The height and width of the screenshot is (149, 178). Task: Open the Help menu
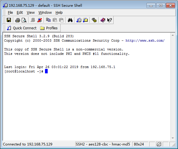click(59, 13)
